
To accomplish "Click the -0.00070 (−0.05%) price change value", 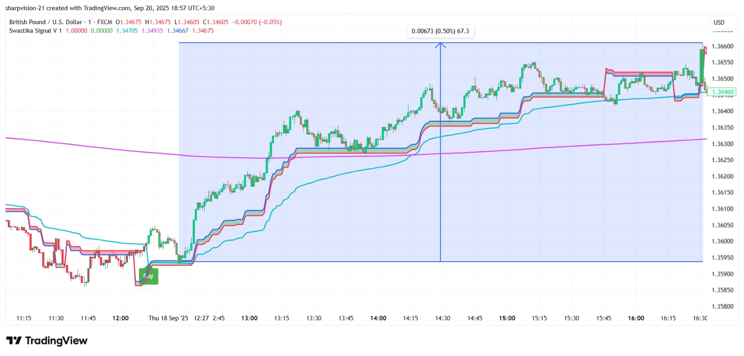I will (257, 22).
